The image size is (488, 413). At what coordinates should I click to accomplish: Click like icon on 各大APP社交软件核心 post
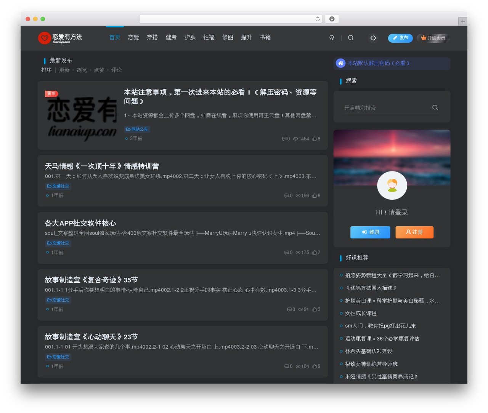click(x=315, y=253)
